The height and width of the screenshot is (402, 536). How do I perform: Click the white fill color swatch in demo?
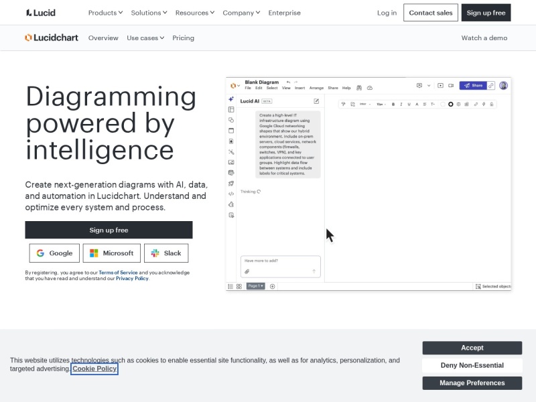[x=443, y=105]
